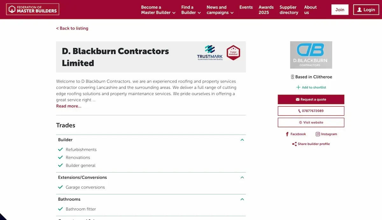Click the location pin beside Clitheroe
The width and height of the screenshot is (382, 220).
coord(293,77)
